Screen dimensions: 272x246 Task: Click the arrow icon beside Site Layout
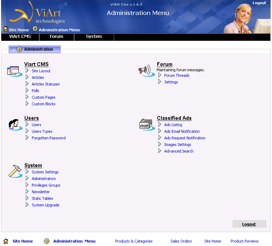point(27,71)
